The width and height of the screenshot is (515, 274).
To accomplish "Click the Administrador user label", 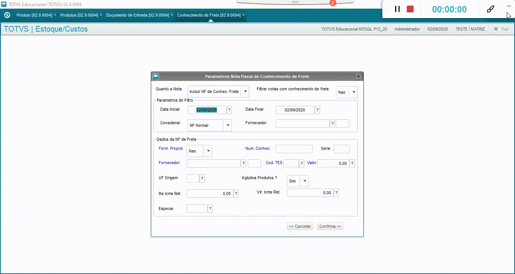I will click(x=407, y=29).
